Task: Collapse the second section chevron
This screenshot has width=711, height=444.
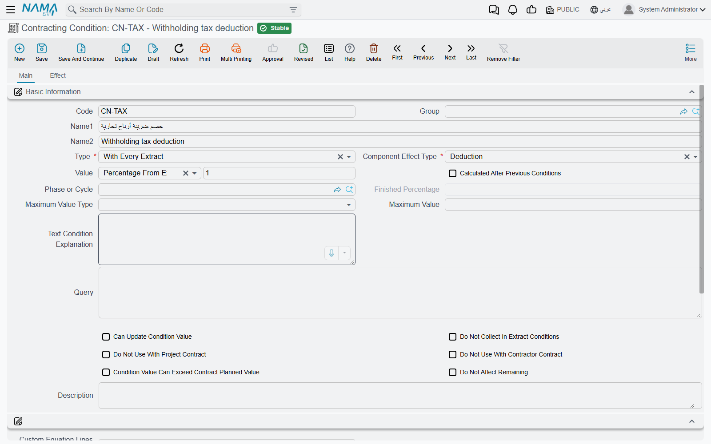Action: pyautogui.click(x=691, y=421)
